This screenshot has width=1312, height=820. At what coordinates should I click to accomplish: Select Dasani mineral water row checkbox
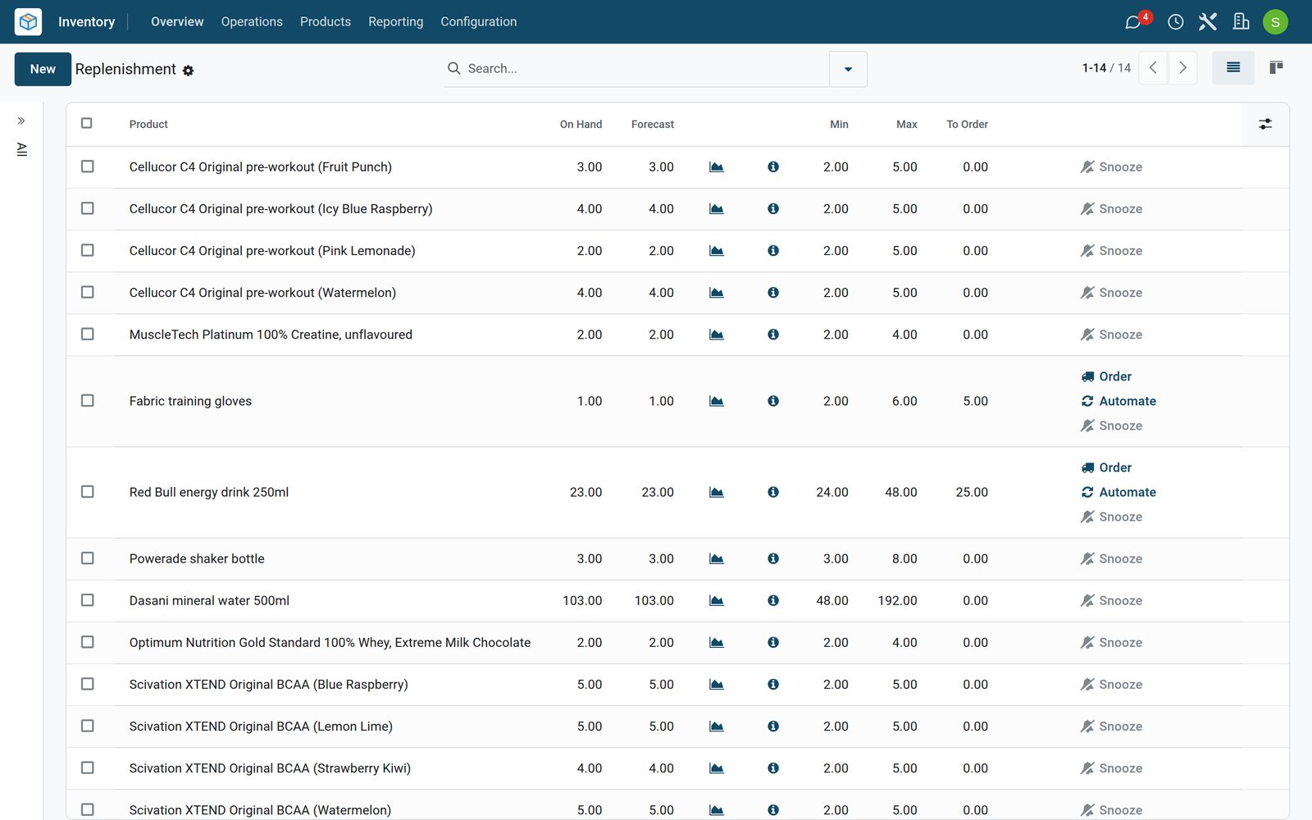point(88,600)
